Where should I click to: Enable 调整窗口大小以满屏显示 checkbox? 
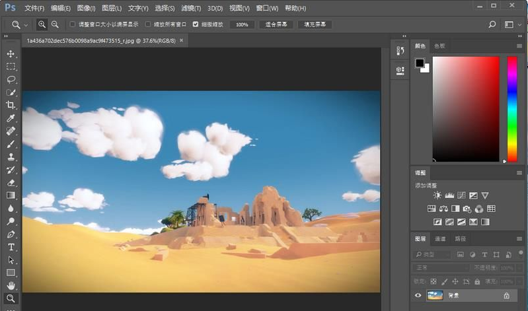point(73,24)
